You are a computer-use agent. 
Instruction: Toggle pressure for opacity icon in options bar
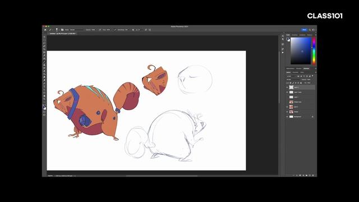(100, 30)
